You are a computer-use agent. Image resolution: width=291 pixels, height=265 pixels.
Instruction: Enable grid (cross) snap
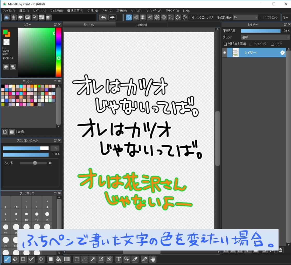tap(143, 17)
